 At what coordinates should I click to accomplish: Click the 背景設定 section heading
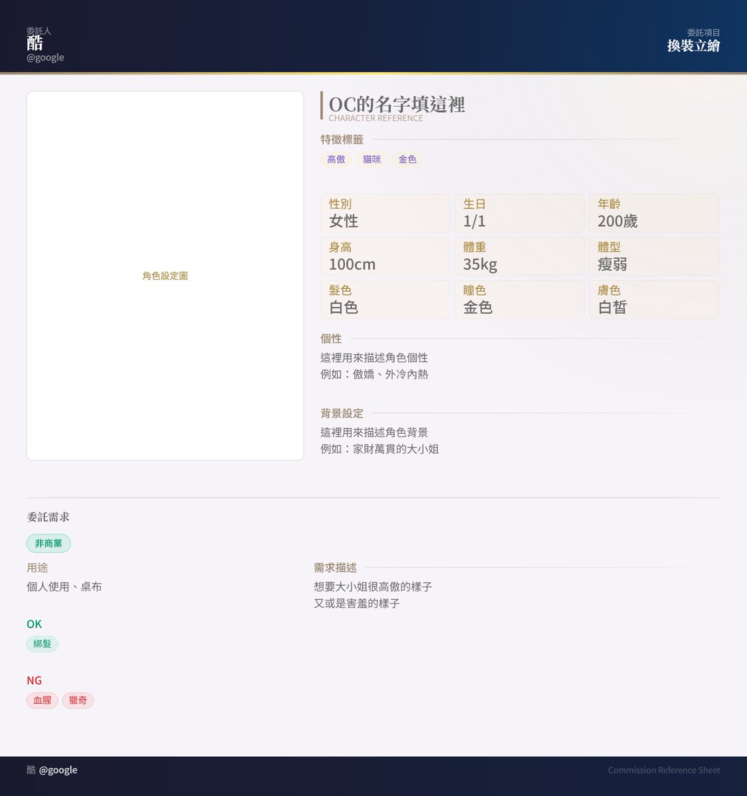coord(342,414)
